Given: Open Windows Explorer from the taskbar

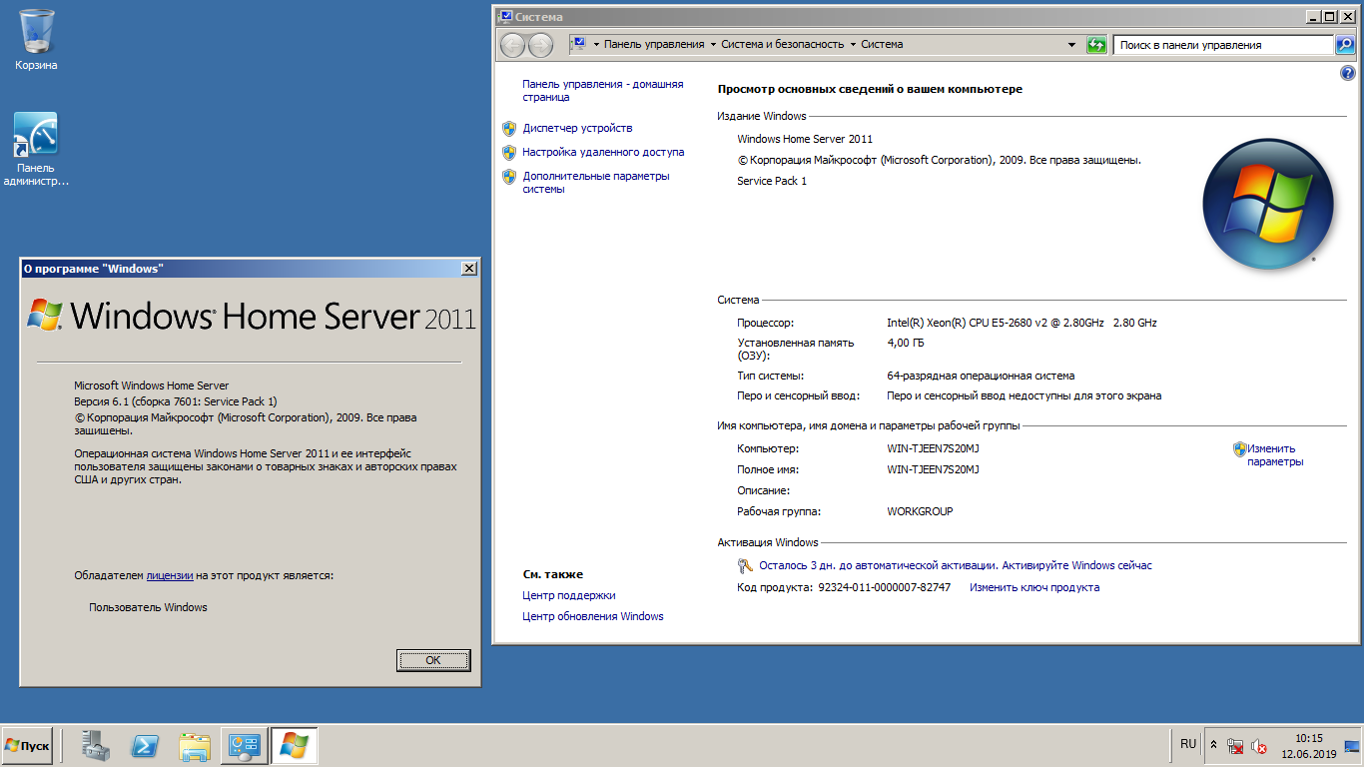Looking at the screenshot, I should (x=195, y=746).
